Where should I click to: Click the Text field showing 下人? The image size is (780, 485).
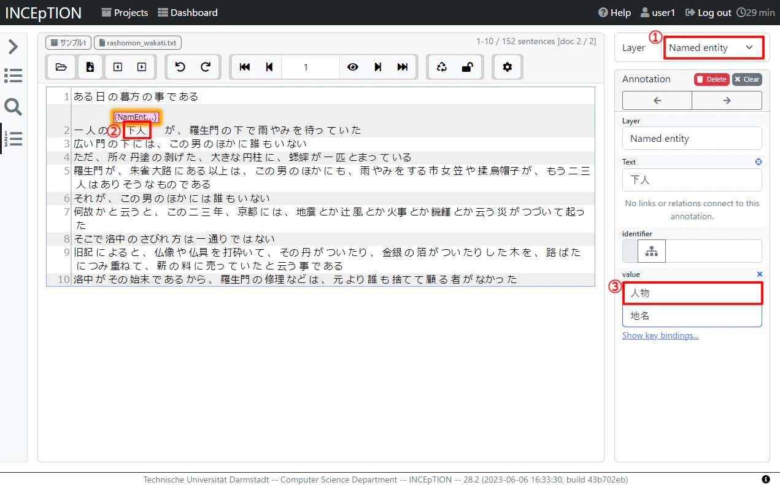pyautogui.click(x=692, y=180)
